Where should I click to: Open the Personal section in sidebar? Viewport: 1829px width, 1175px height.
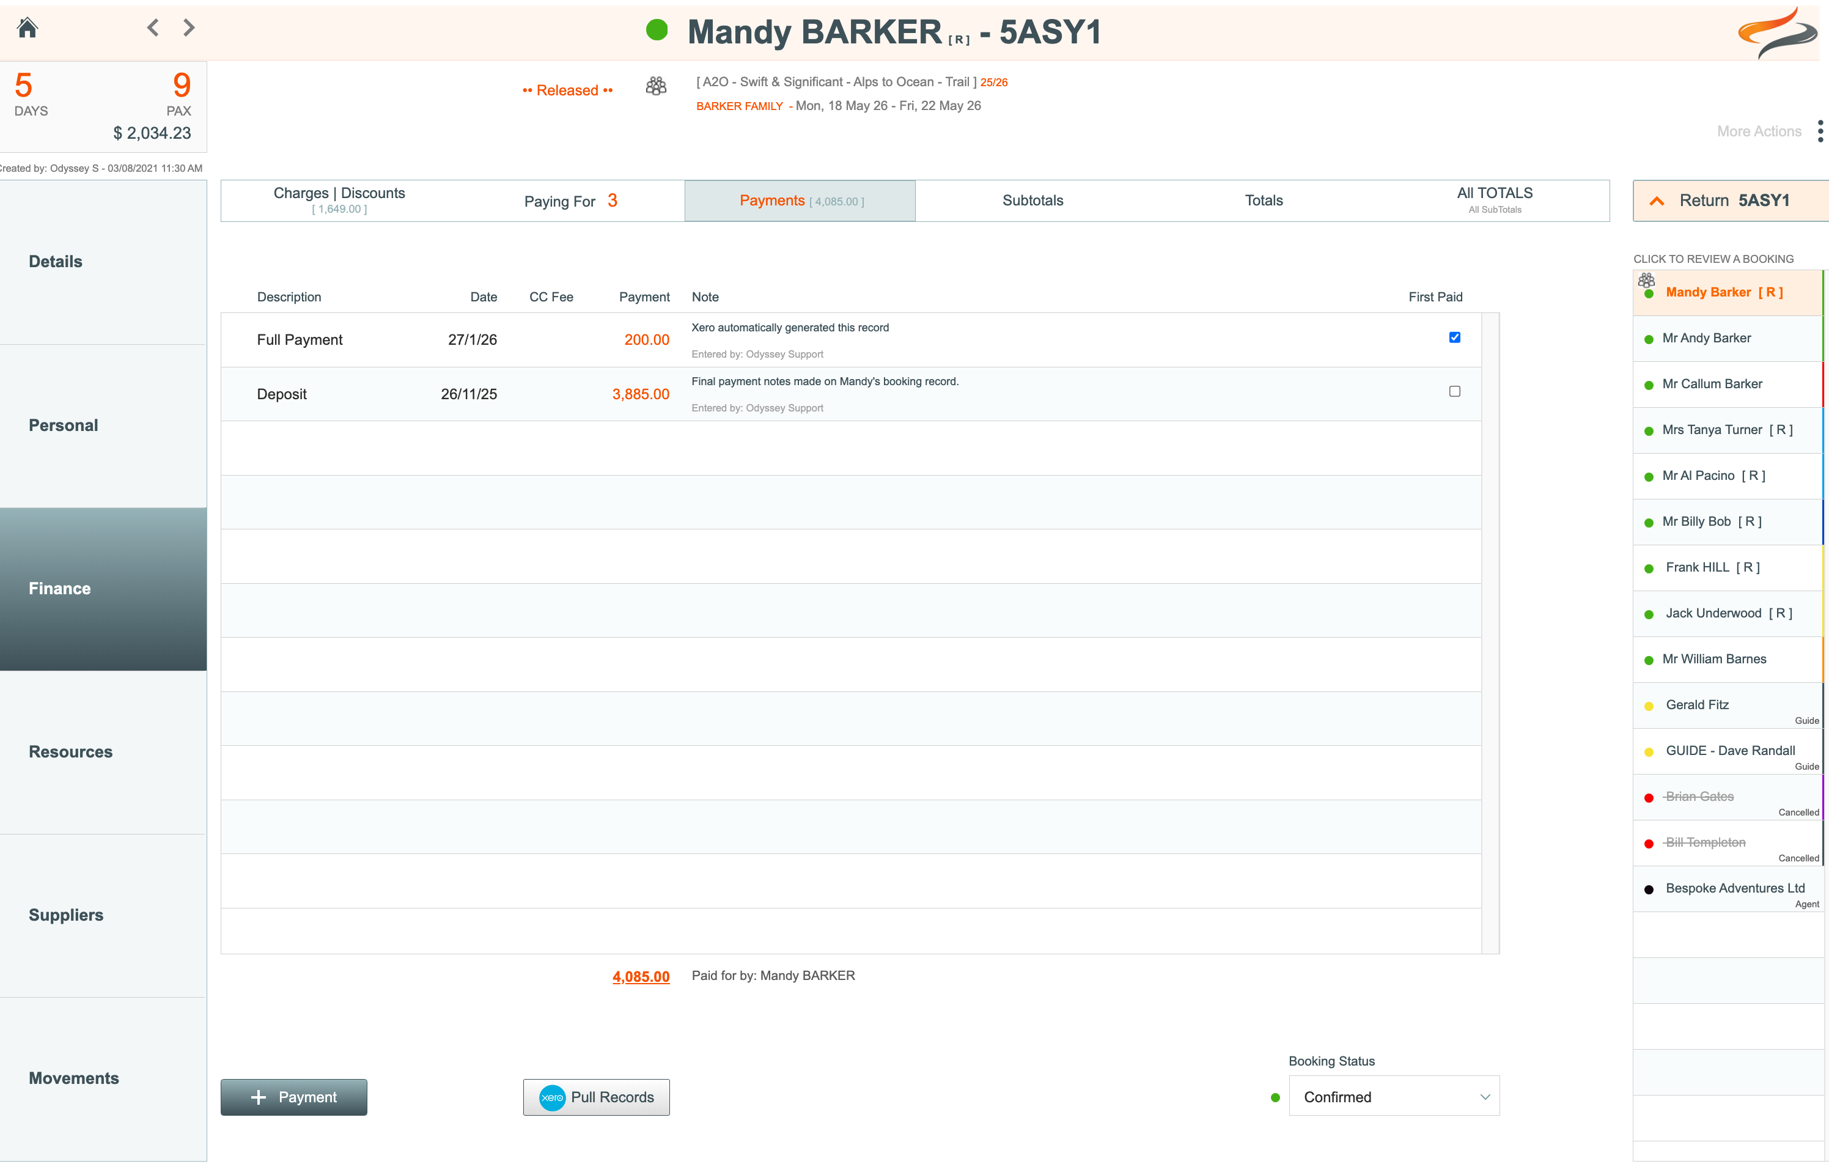tap(103, 425)
